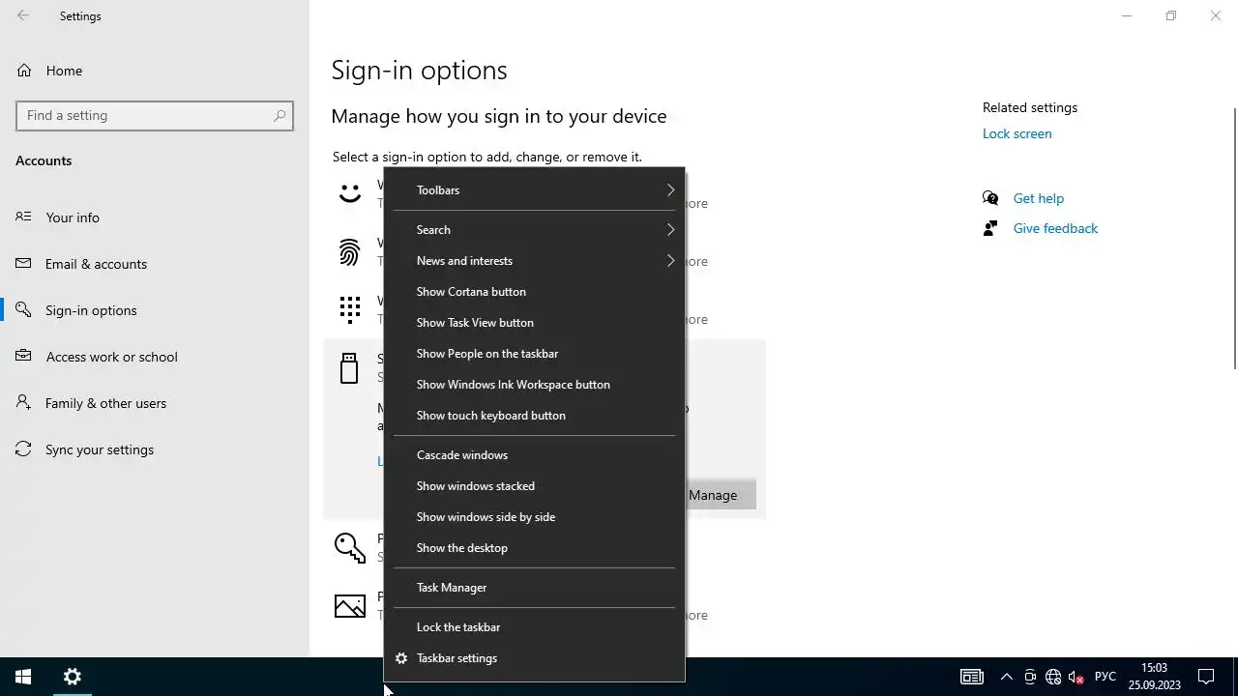Click the Meet Now camera tray icon
The image size is (1238, 696).
coord(1030,677)
